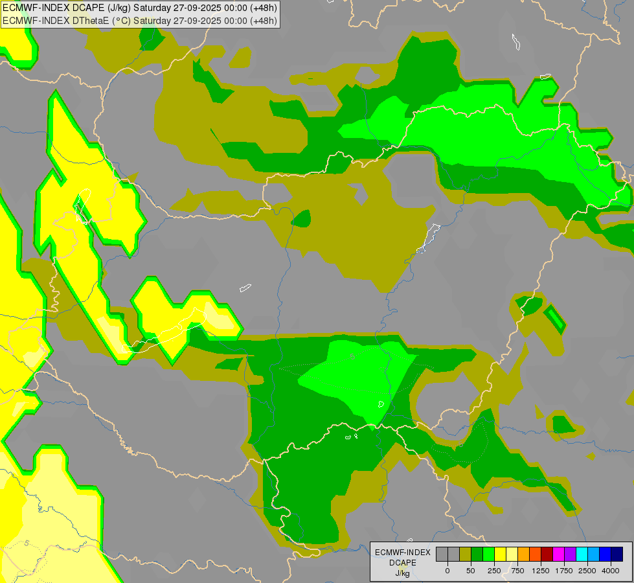Select the cyan legend swatch
The height and width of the screenshot is (583, 634).
582,554
